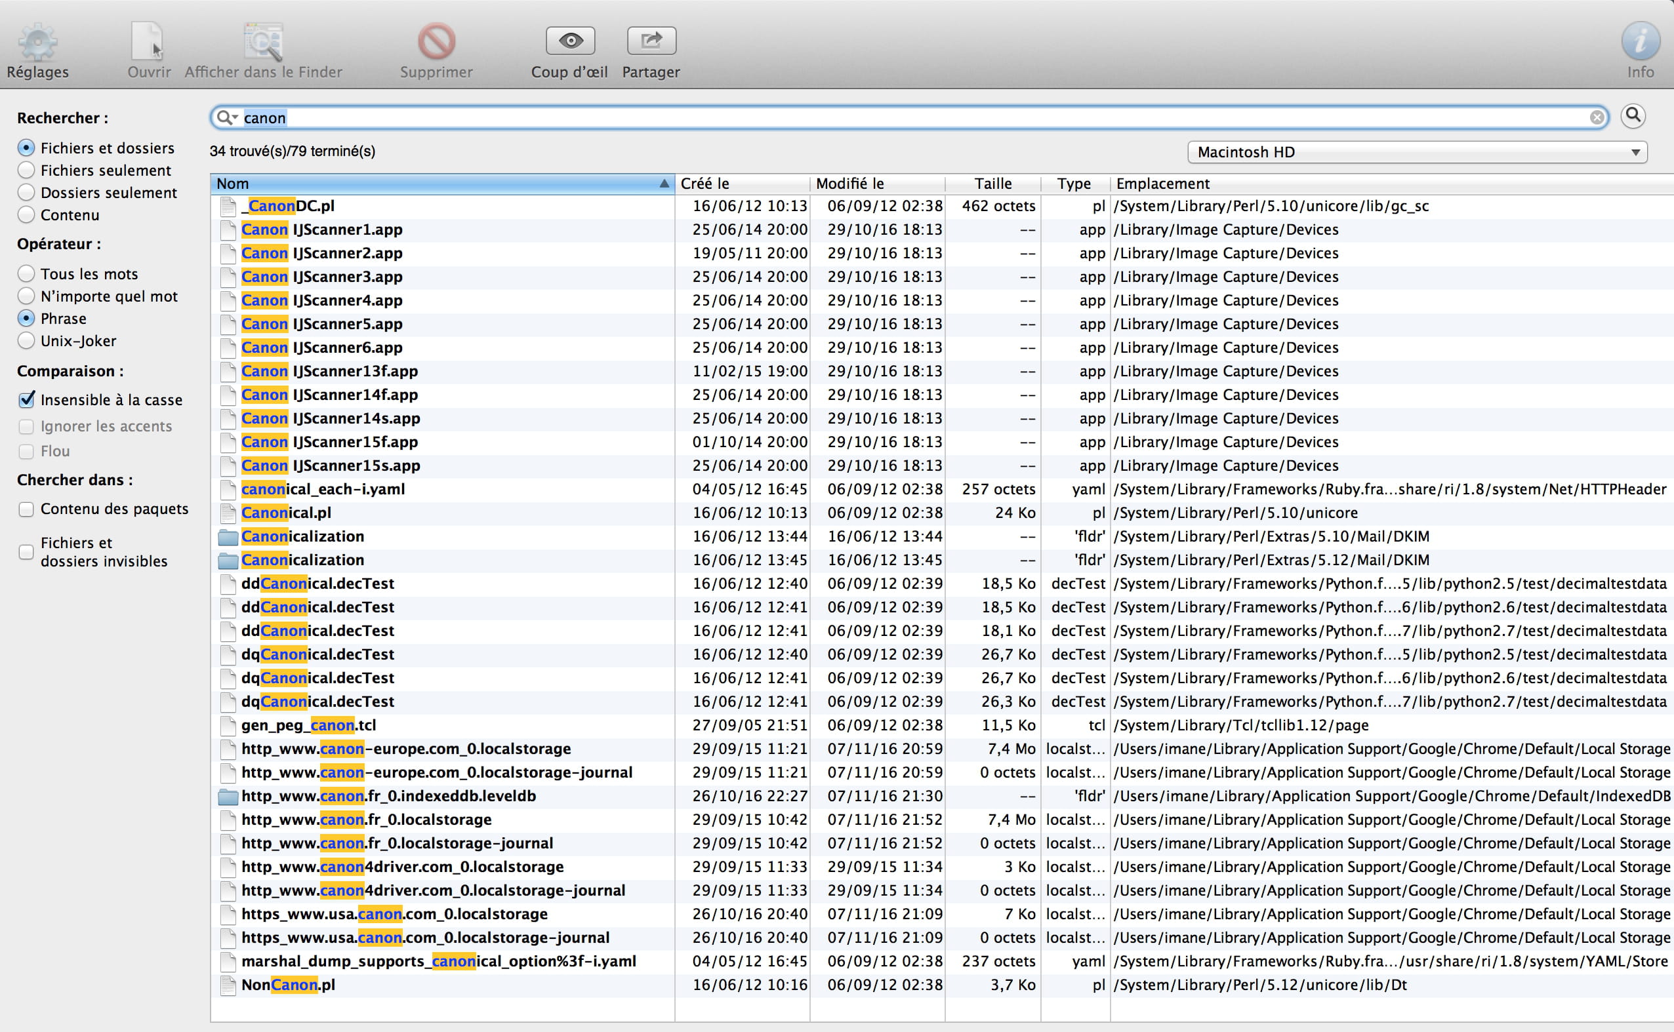Toggle sort order via Nom column arrow

click(664, 184)
